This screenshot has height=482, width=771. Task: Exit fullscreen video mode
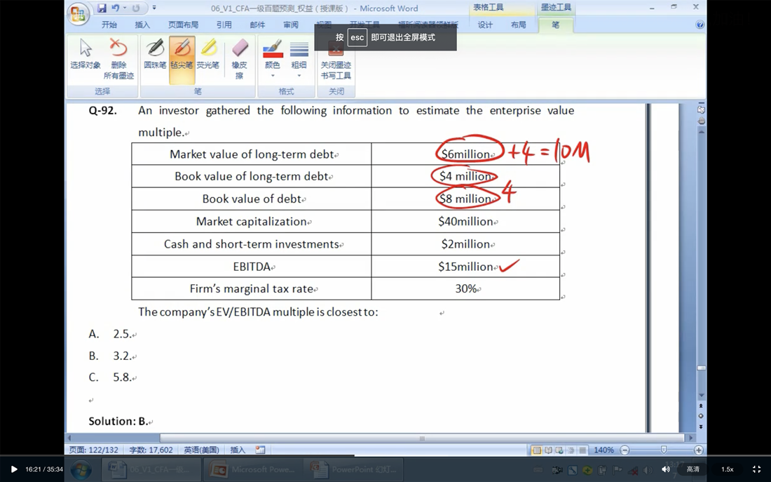(x=757, y=469)
